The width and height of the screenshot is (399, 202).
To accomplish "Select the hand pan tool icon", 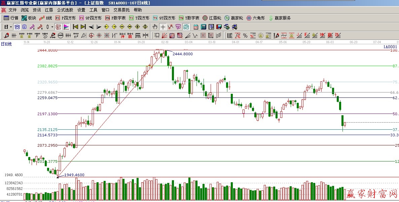I will click(x=155, y=27).
